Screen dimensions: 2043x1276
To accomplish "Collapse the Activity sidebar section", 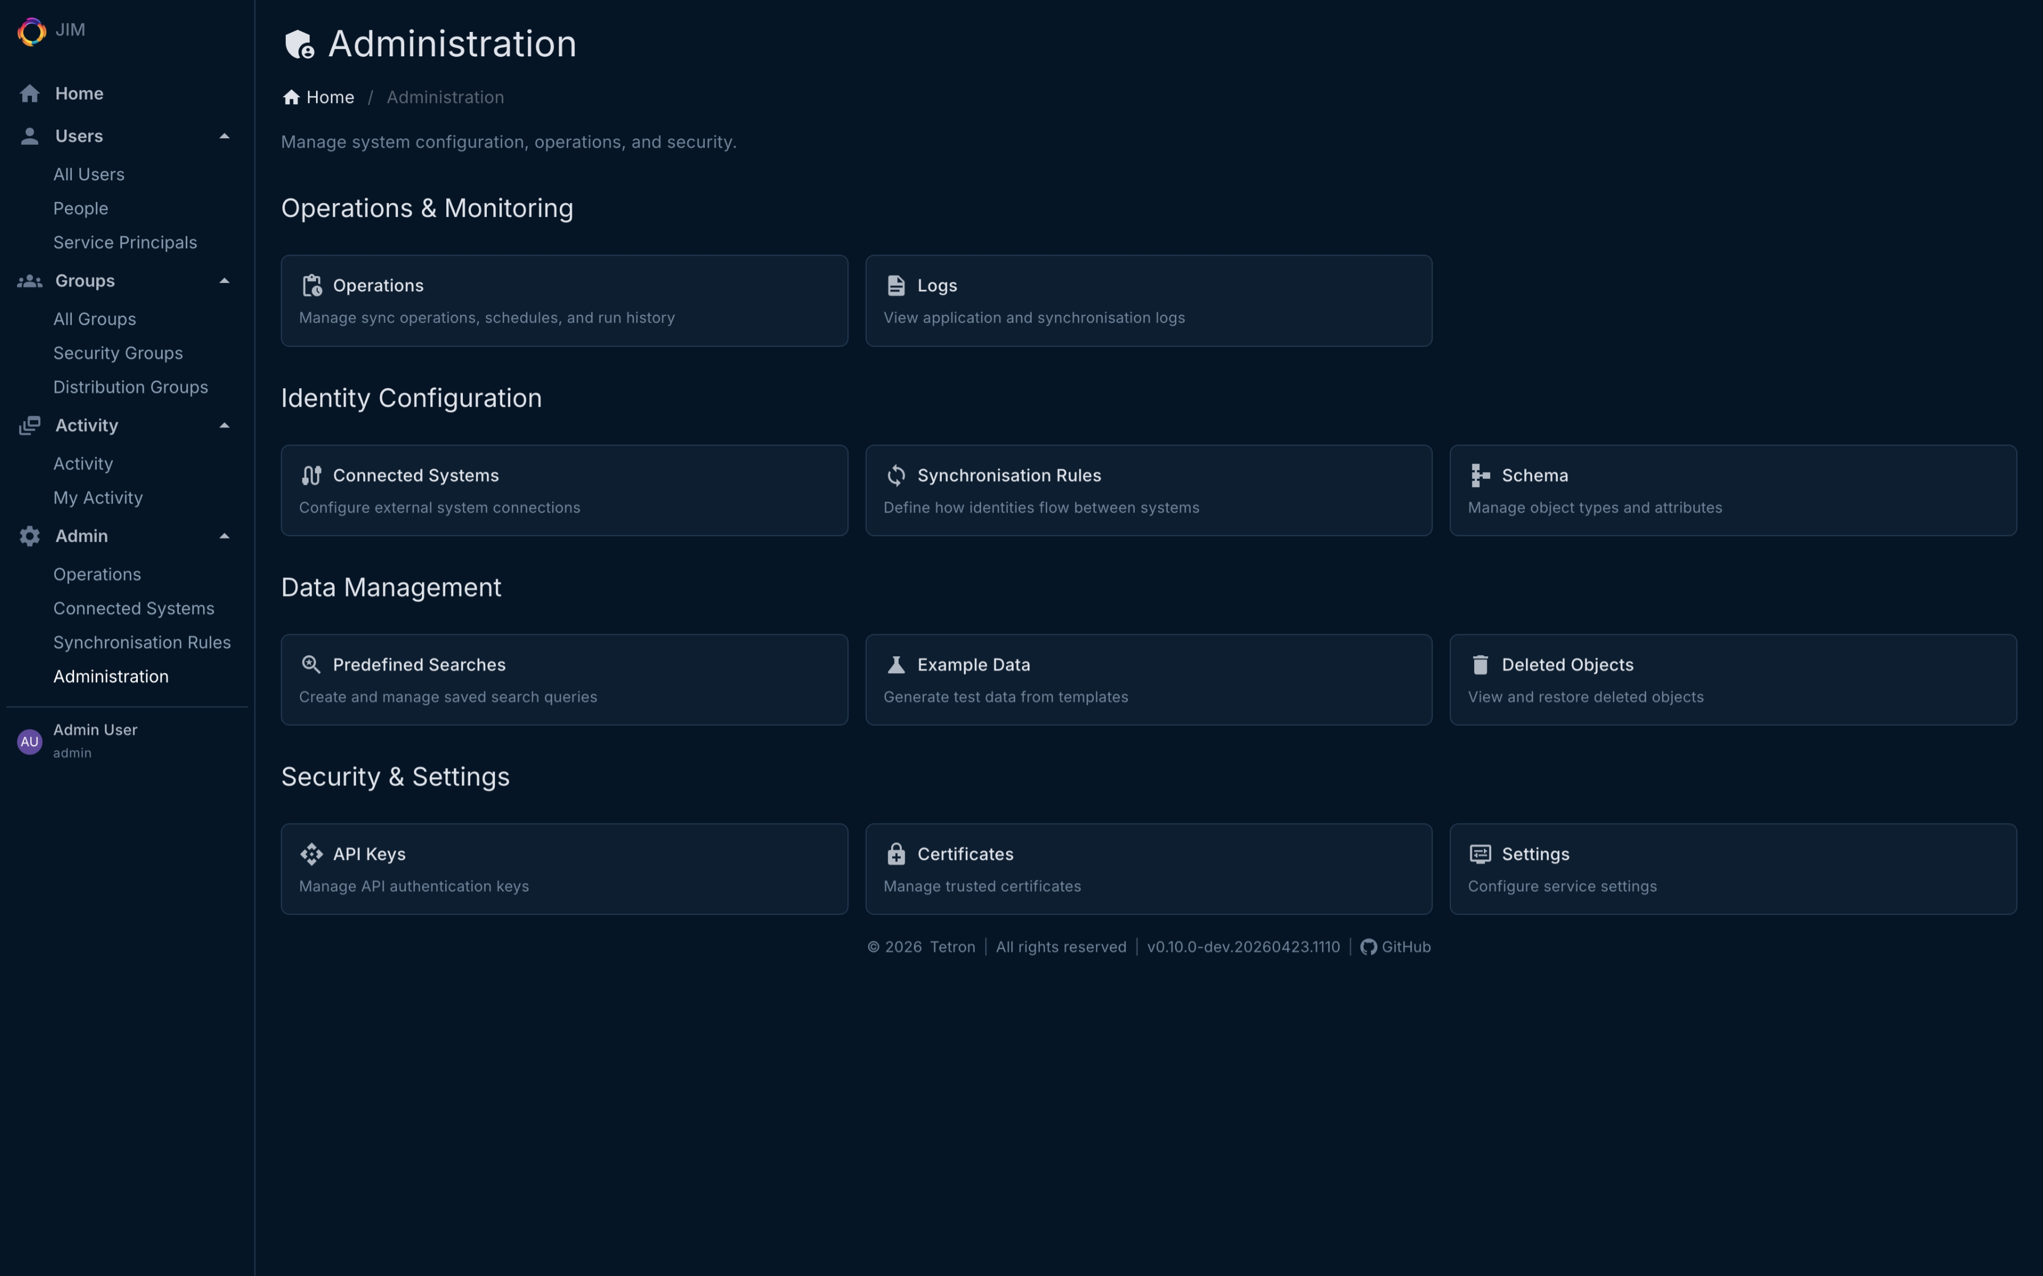I will 224,425.
